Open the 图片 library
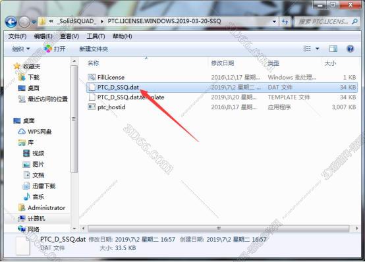The width and height of the screenshot is (365, 262). pyautogui.click(x=38, y=165)
